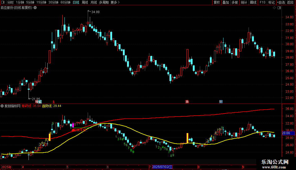Click the 涨 event marker

[187, 102]
